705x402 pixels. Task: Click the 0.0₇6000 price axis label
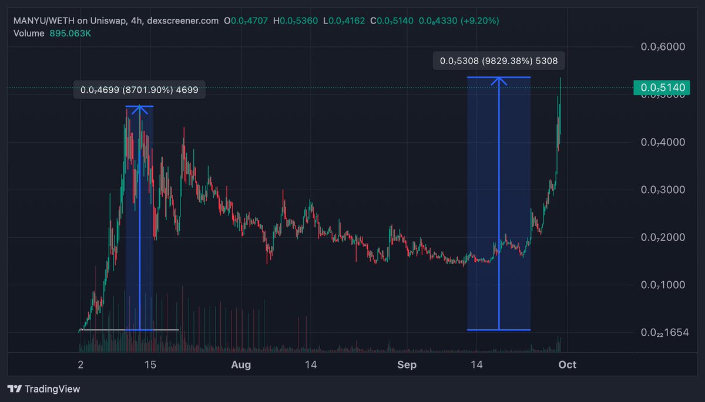click(x=664, y=47)
